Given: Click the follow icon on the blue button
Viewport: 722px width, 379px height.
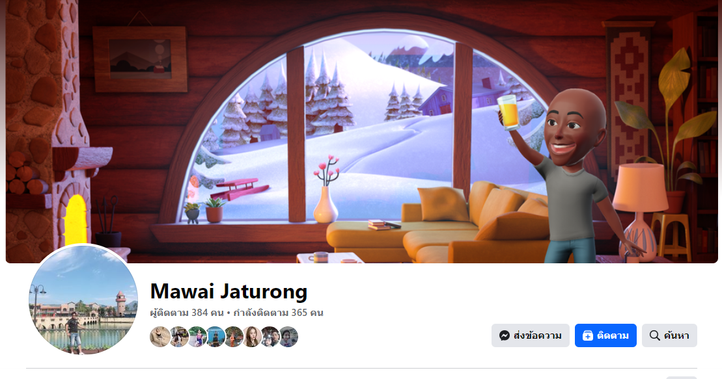Looking at the screenshot, I should click(587, 335).
